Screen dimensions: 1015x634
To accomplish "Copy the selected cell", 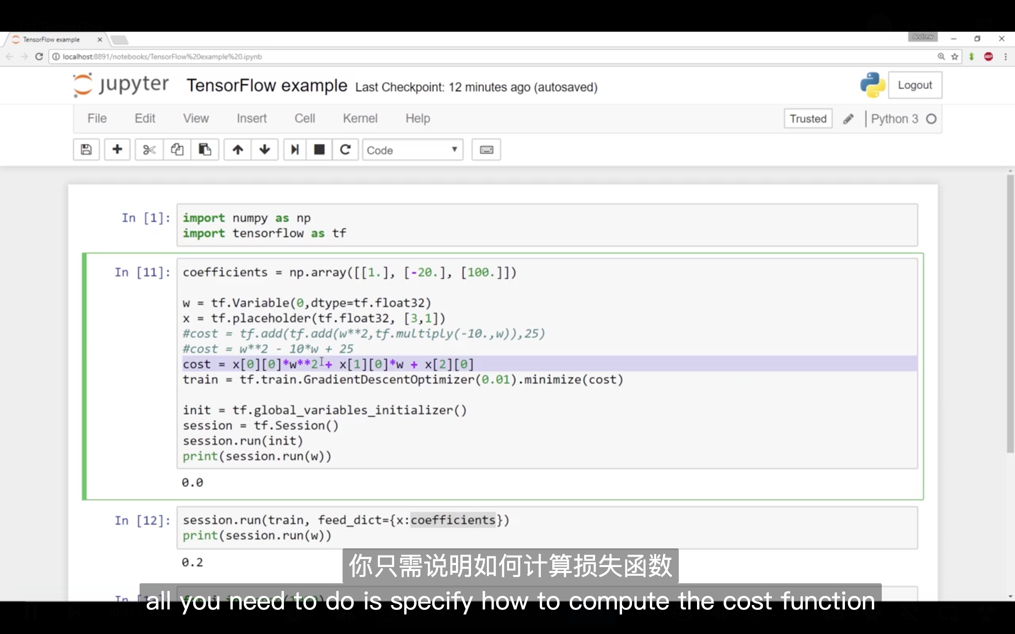I will [176, 149].
